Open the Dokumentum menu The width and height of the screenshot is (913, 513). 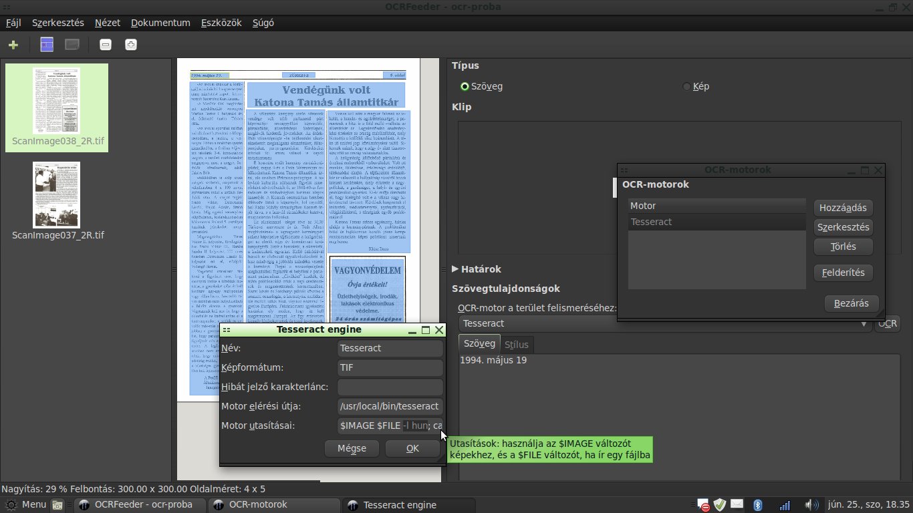tap(160, 23)
